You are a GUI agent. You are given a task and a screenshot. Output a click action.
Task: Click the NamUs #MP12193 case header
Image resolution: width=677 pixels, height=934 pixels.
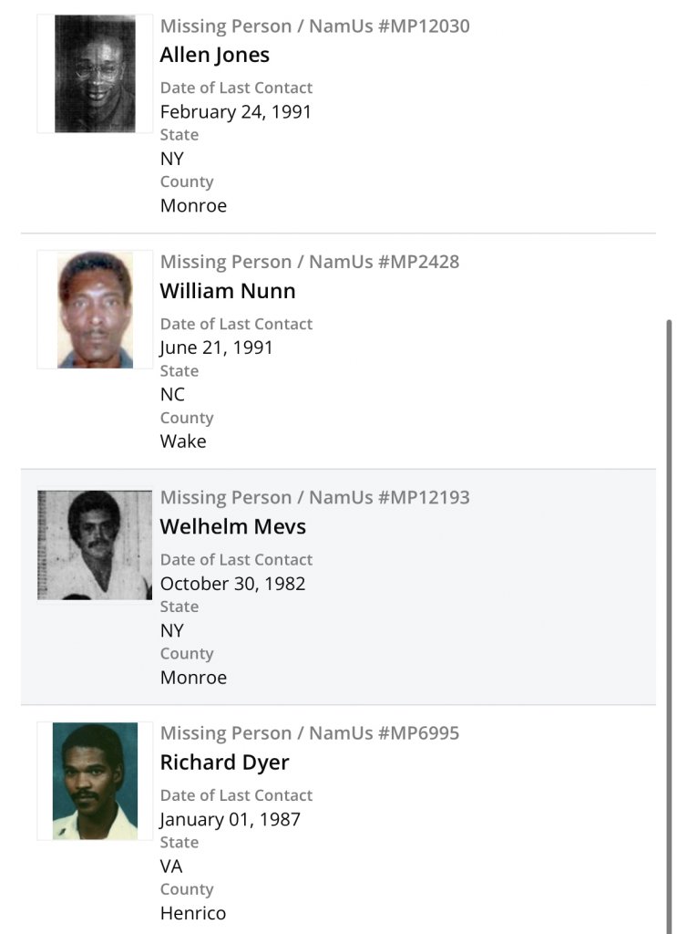point(315,497)
